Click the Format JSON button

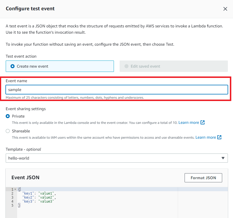tap(203, 177)
